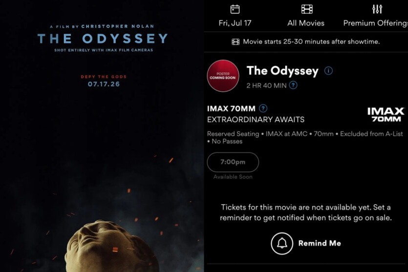408x272 pixels.
Task: Click the bell reminder icon
Action: (282, 243)
